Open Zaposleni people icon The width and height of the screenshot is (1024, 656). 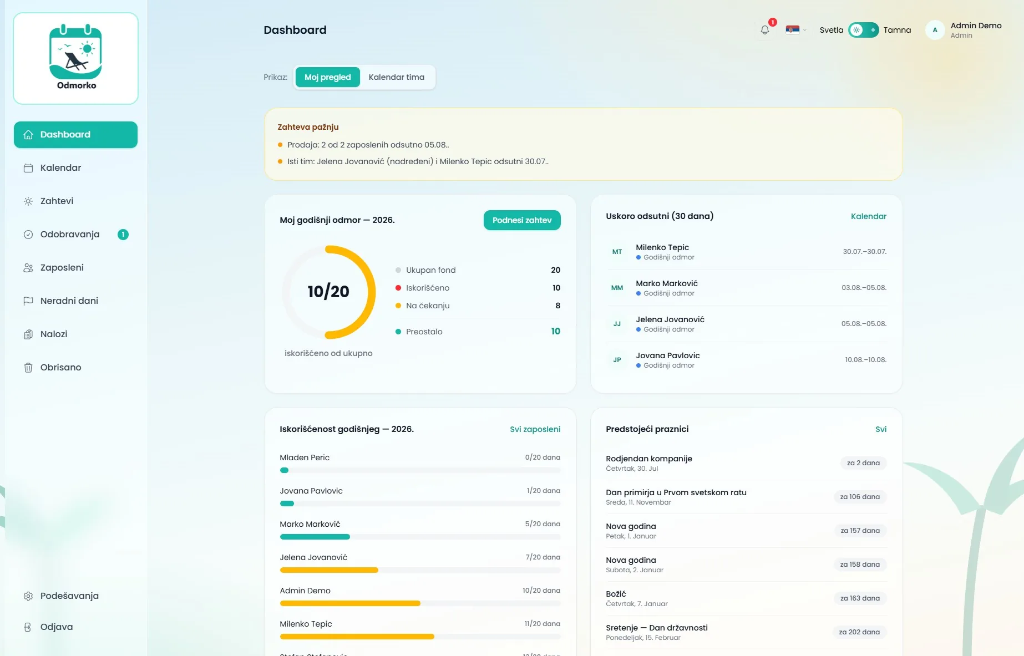coord(28,268)
